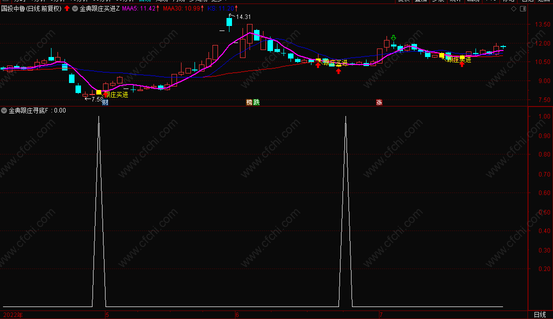The width and height of the screenshot is (553, 319).
Task: Click the green hollow down arrow signal
Action: pos(393,37)
